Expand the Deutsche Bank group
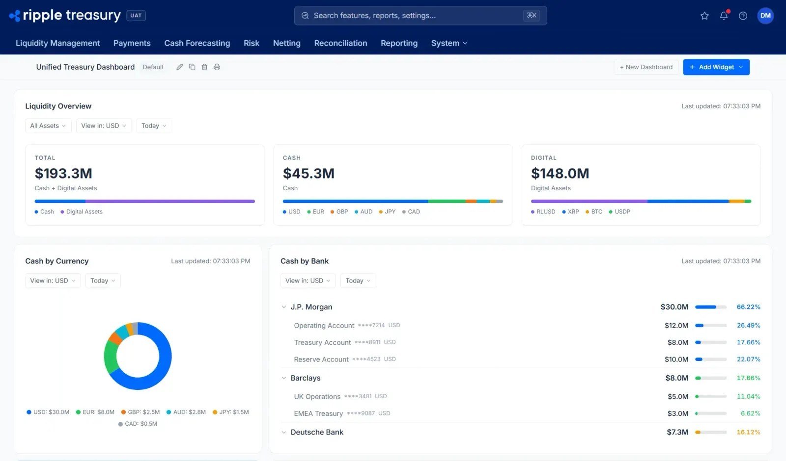786x461 pixels. pos(284,433)
